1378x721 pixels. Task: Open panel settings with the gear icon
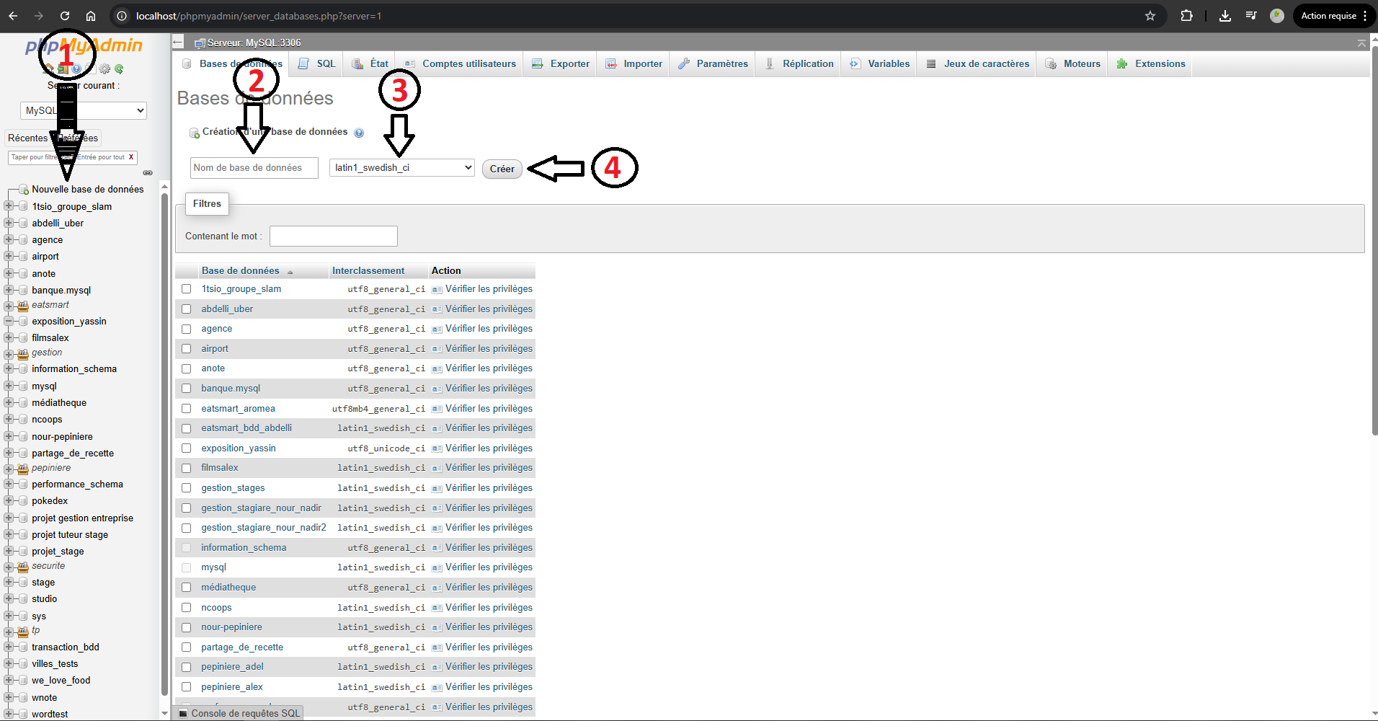point(105,69)
